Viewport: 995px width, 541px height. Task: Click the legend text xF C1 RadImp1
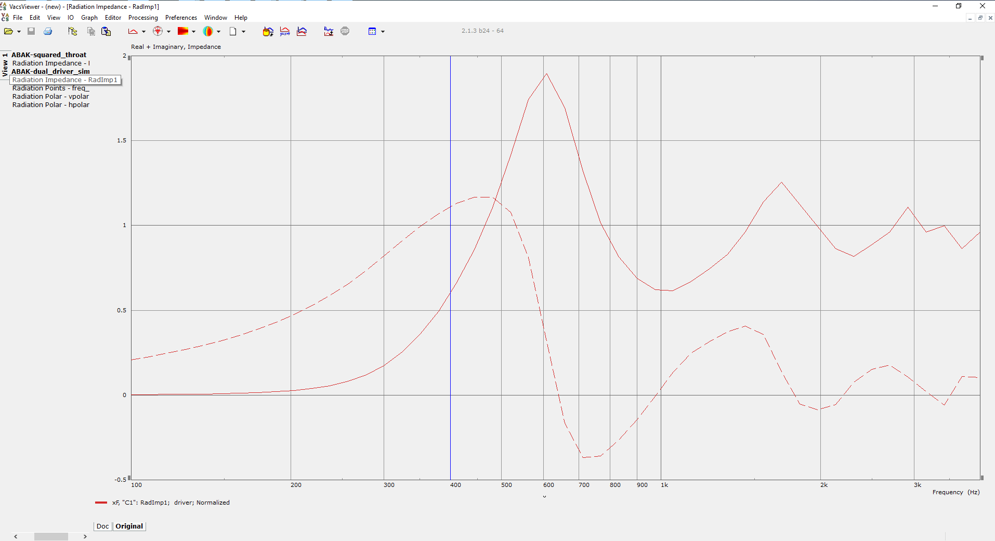[171, 503]
